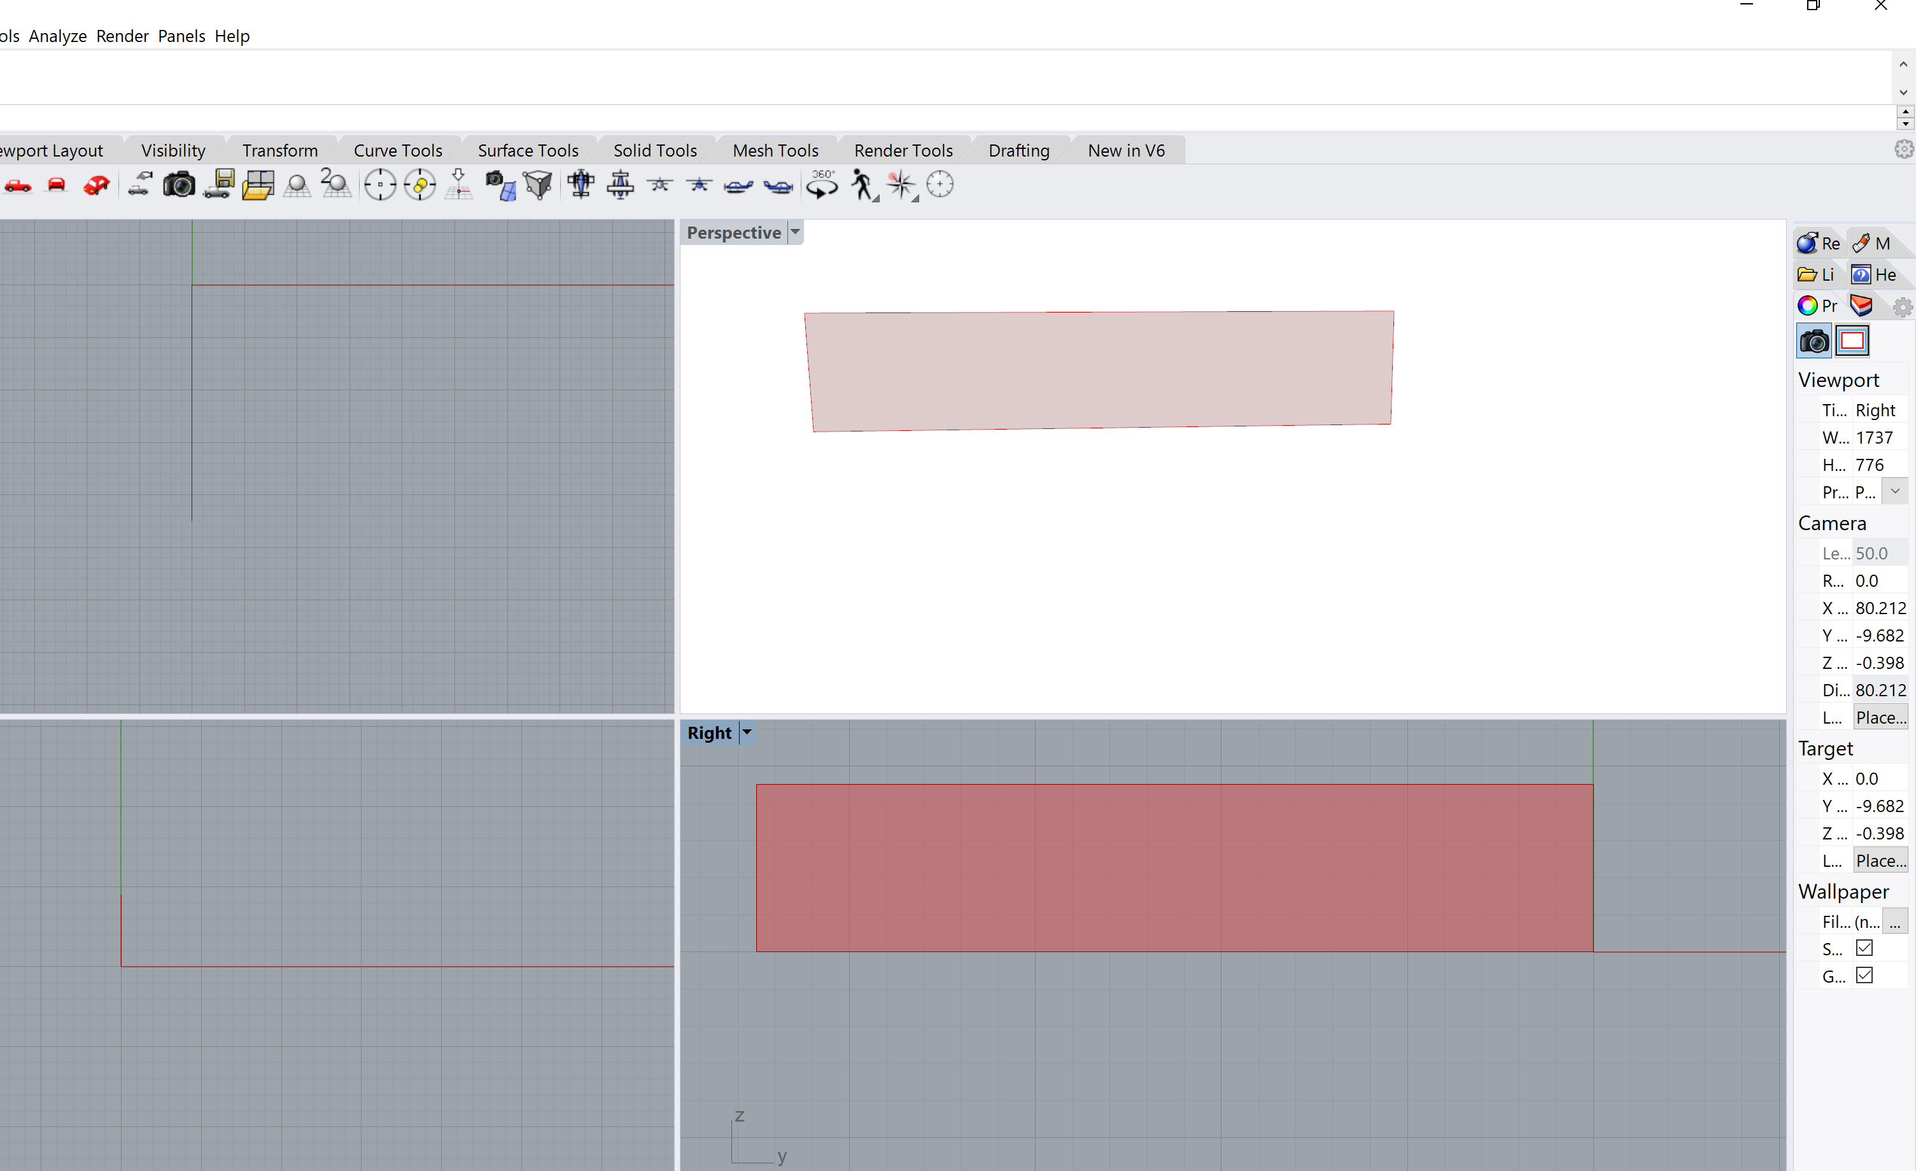Open the Panels menu

click(181, 36)
